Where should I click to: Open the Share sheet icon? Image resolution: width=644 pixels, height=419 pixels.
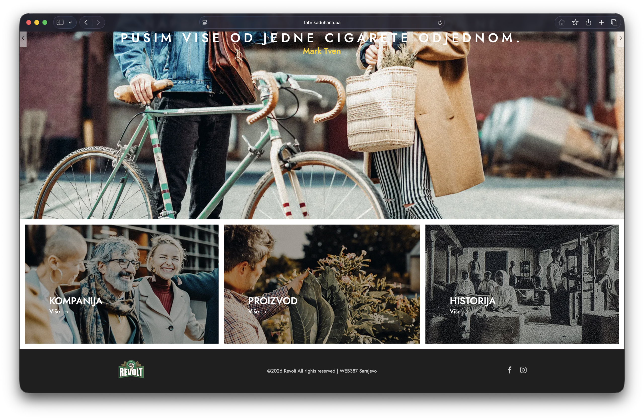coord(588,22)
